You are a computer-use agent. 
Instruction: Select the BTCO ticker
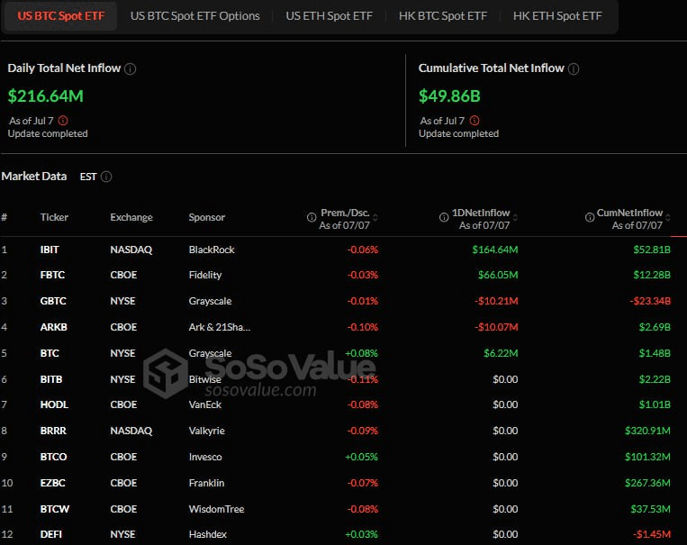(x=53, y=457)
